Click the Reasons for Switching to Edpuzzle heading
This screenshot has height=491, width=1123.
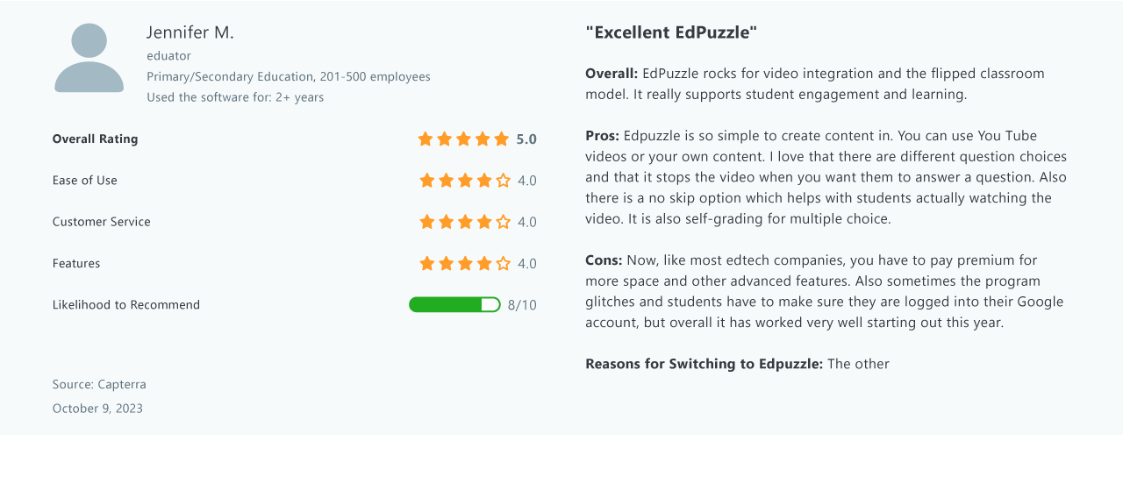pos(705,364)
